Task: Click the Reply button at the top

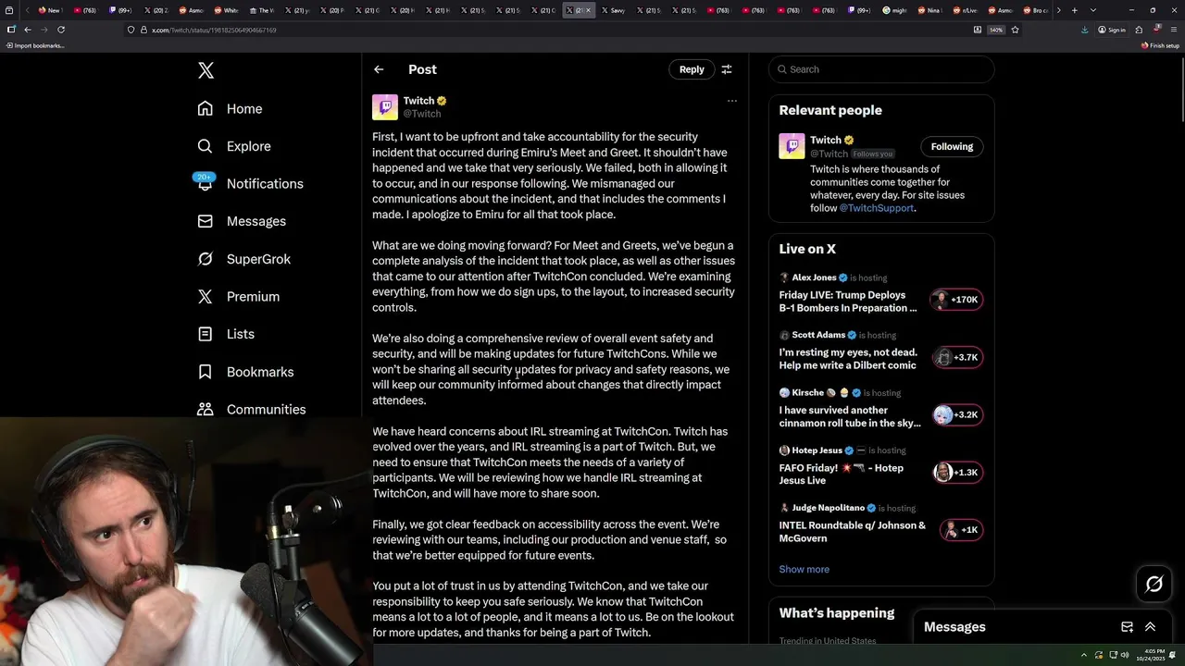Action: [x=692, y=69]
